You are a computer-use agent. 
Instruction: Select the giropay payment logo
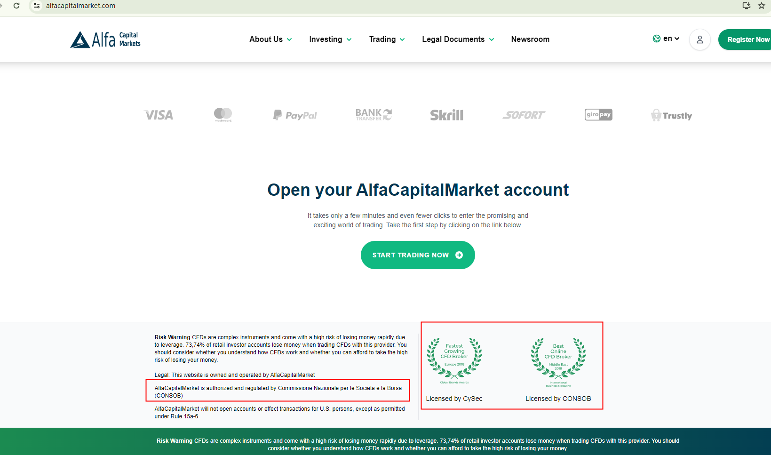(x=598, y=114)
